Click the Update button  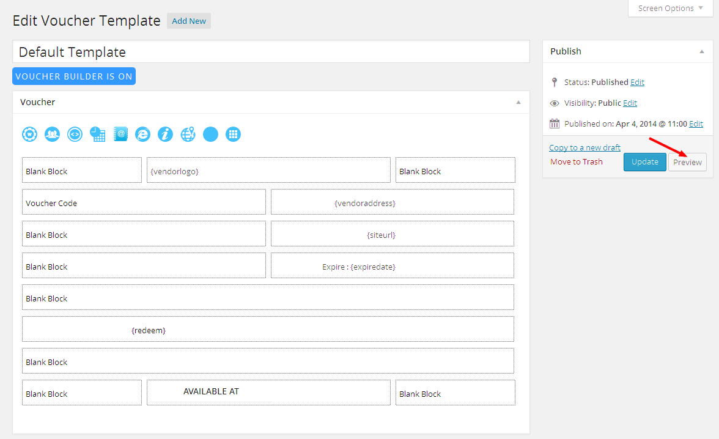(644, 162)
